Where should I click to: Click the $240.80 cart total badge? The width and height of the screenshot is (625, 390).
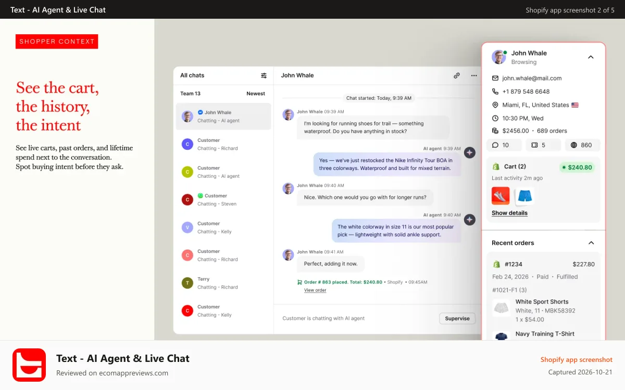(577, 167)
